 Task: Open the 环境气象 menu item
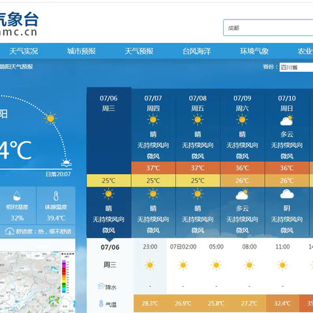click(254, 52)
